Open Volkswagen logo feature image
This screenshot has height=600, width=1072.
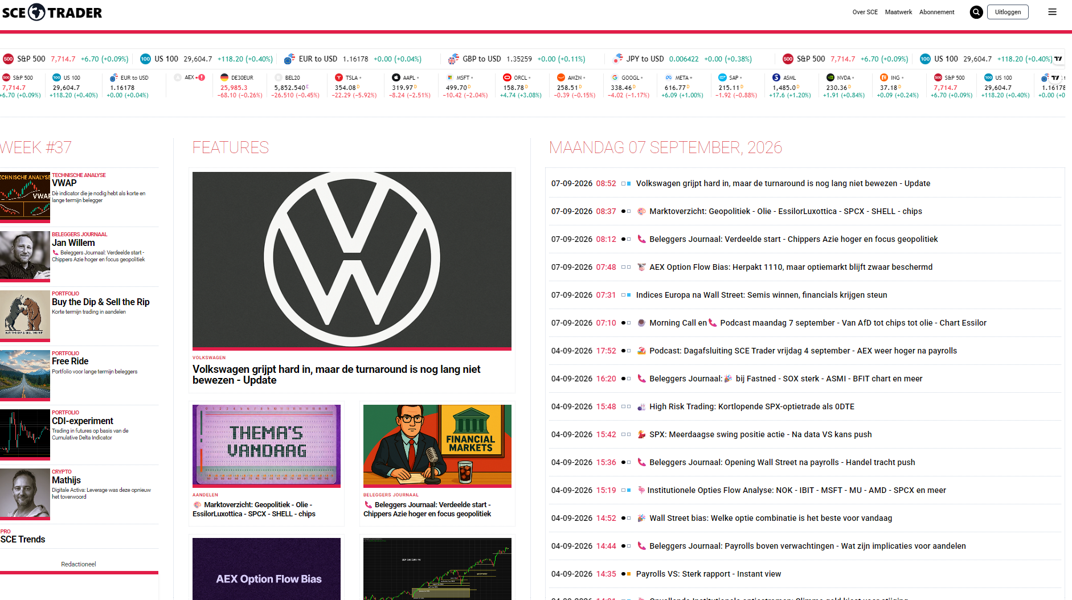[352, 260]
